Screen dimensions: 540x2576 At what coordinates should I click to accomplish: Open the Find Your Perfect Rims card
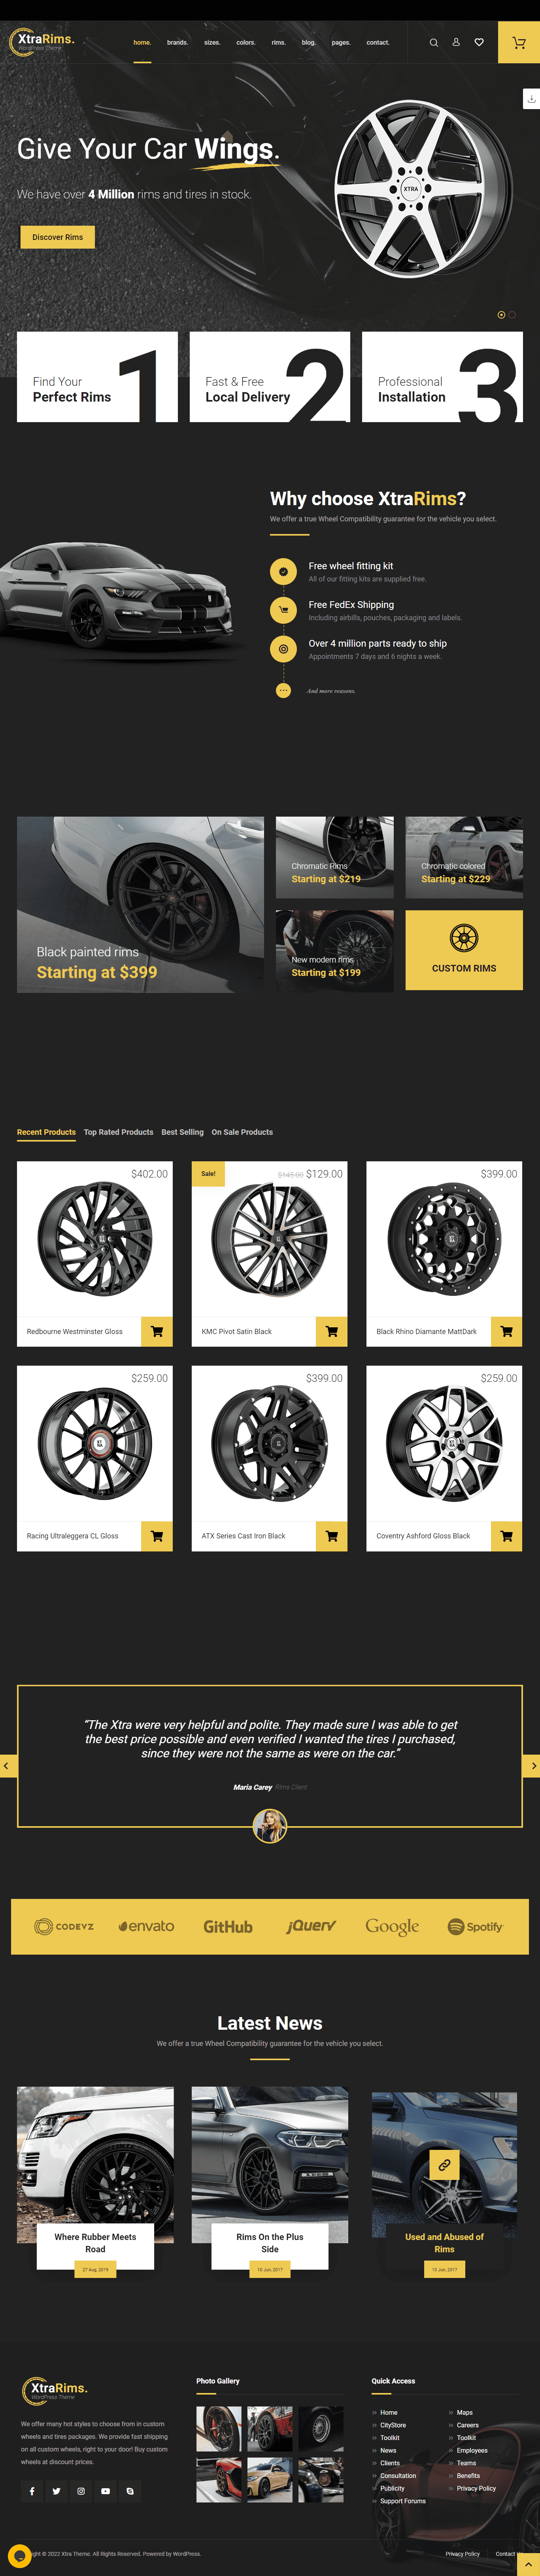click(97, 377)
